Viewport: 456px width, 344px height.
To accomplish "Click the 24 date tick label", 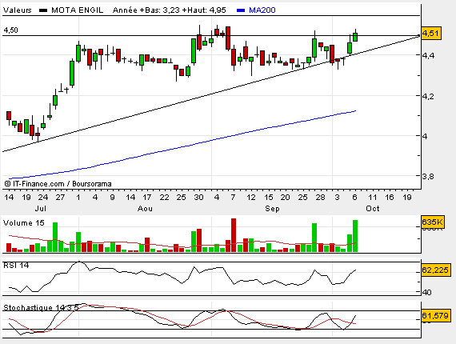I will pos(43,197).
